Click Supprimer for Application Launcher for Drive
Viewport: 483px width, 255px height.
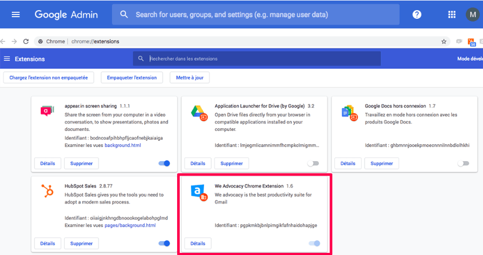pyautogui.click(x=232, y=163)
